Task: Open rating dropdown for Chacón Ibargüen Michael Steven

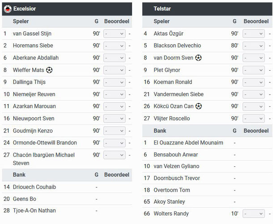Action: (x=115, y=155)
